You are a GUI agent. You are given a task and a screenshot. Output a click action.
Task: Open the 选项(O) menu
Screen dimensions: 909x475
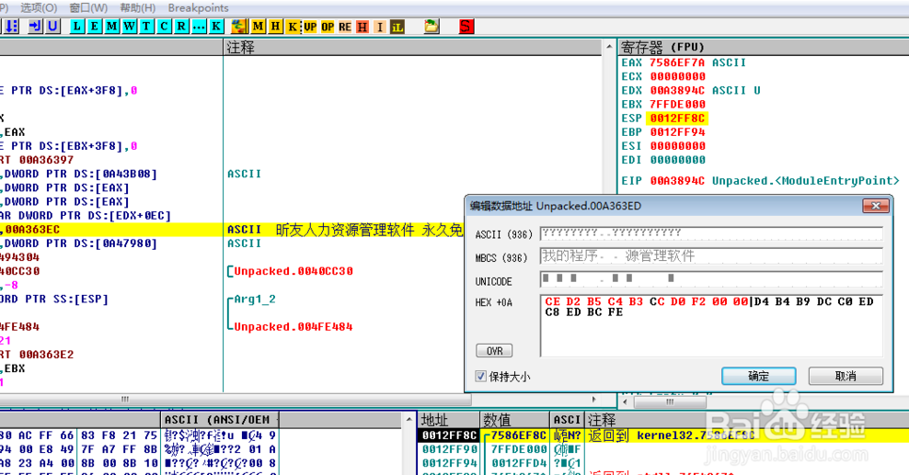click(x=39, y=7)
